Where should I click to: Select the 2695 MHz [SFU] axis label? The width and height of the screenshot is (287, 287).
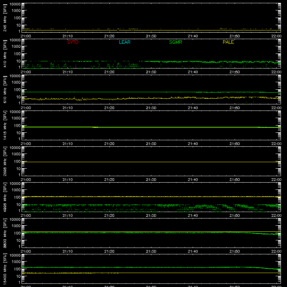tap(5, 161)
